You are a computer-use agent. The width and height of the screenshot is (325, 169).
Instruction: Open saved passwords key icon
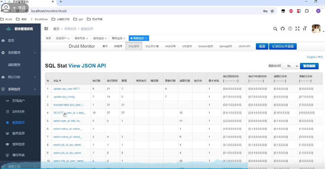[265, 11]
